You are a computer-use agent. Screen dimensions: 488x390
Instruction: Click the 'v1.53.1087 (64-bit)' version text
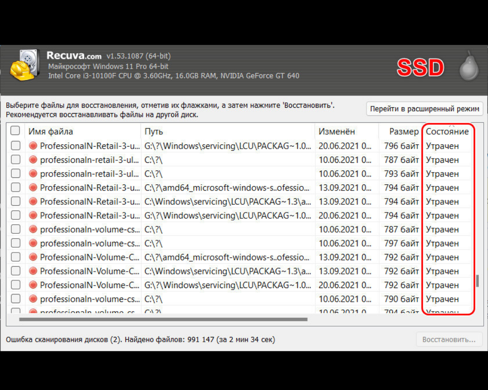[139, 56]
